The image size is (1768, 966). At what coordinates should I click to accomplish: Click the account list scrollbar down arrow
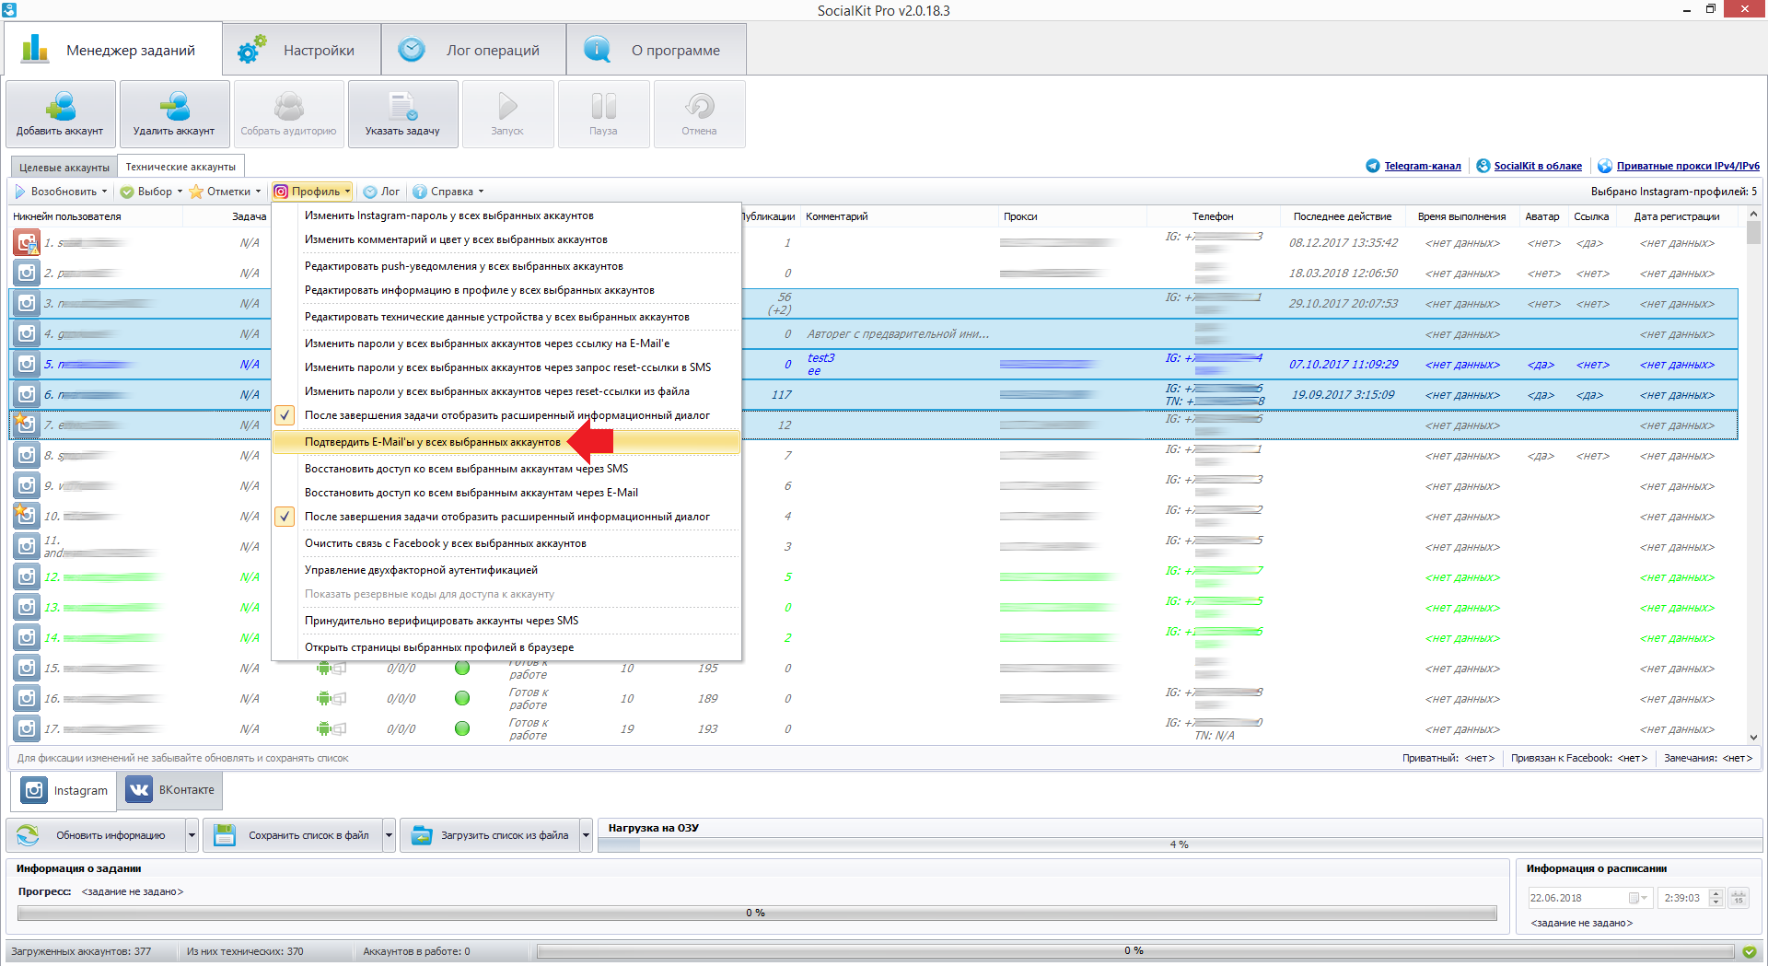click(1753, 737)
